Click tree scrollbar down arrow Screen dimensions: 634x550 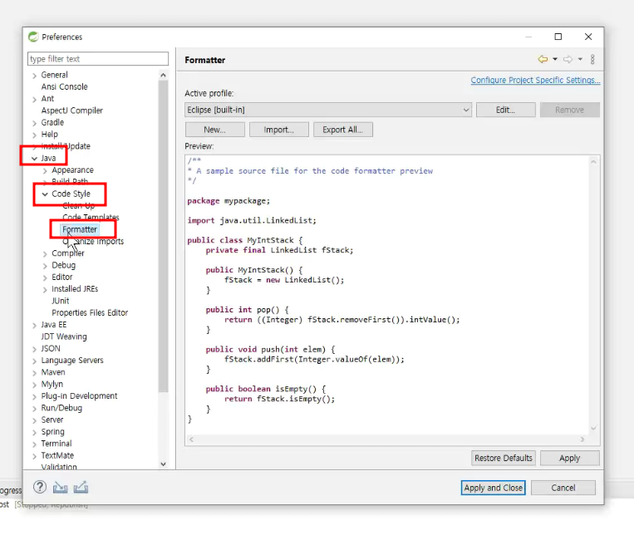pyautogui.click(x=163, y=464)
